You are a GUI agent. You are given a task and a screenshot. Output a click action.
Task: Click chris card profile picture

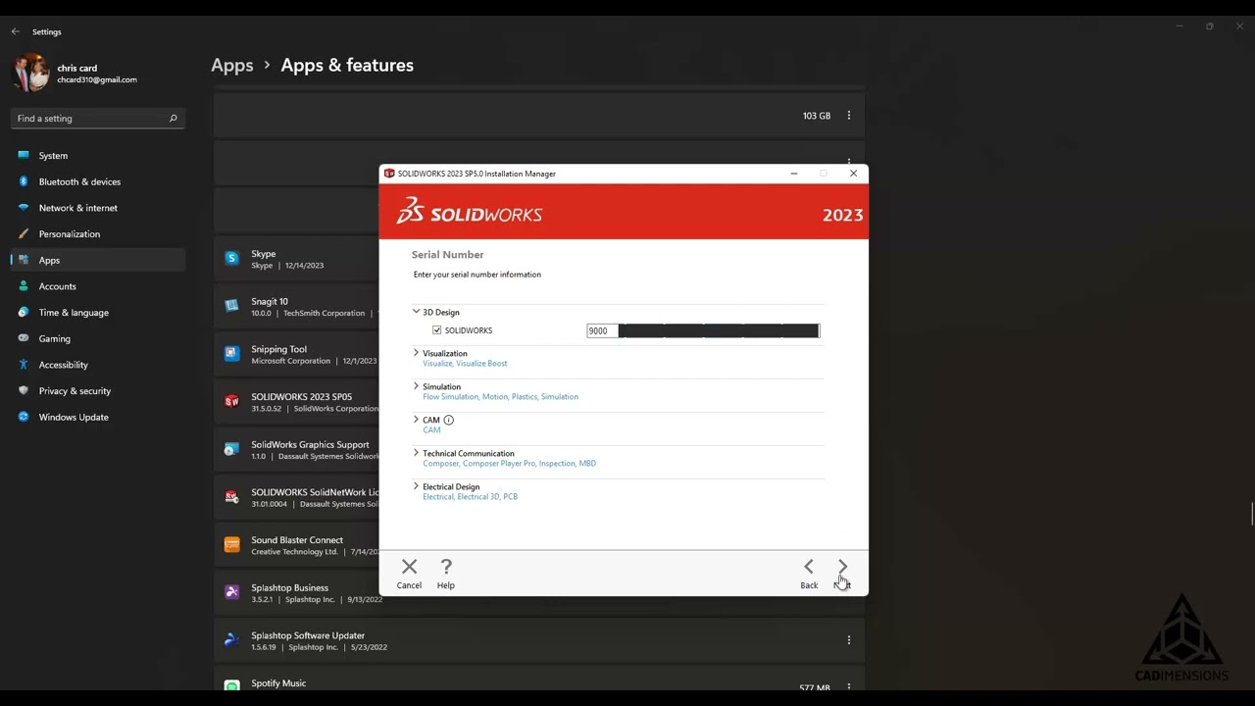pyautogui.click(x=29, y=73)
